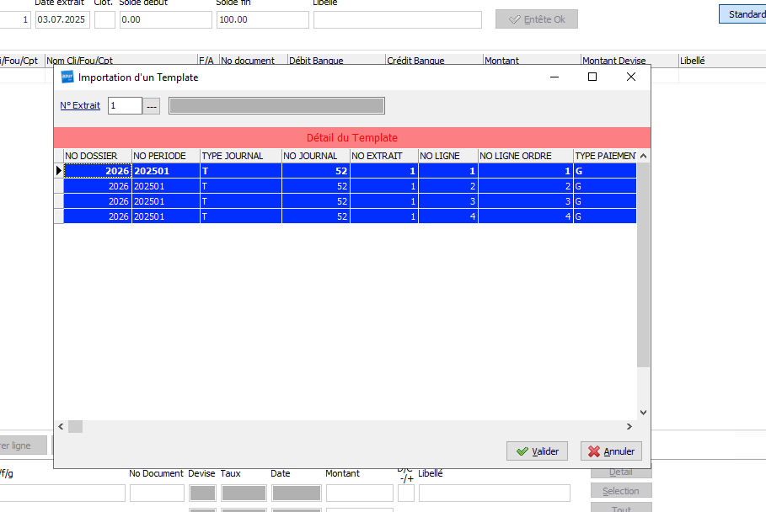Image resolution: width=766 pixels, height=512 pixels.
Task: Click the D/C -/+ input field
Action: [x=406, y=493]
